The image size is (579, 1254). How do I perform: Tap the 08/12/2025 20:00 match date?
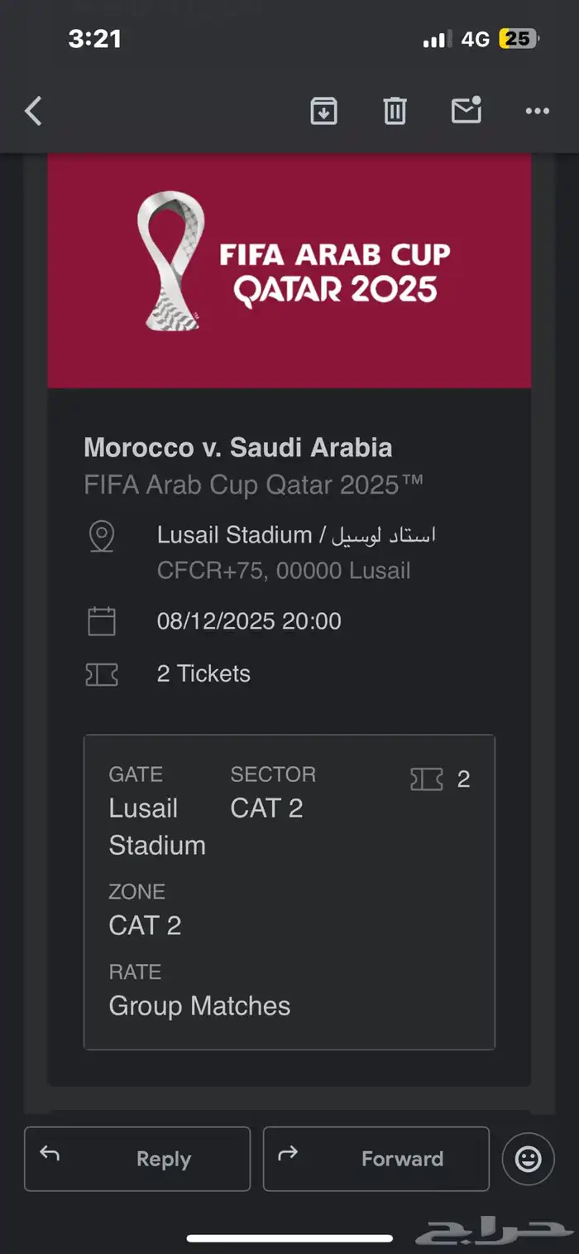click(249, 621)
